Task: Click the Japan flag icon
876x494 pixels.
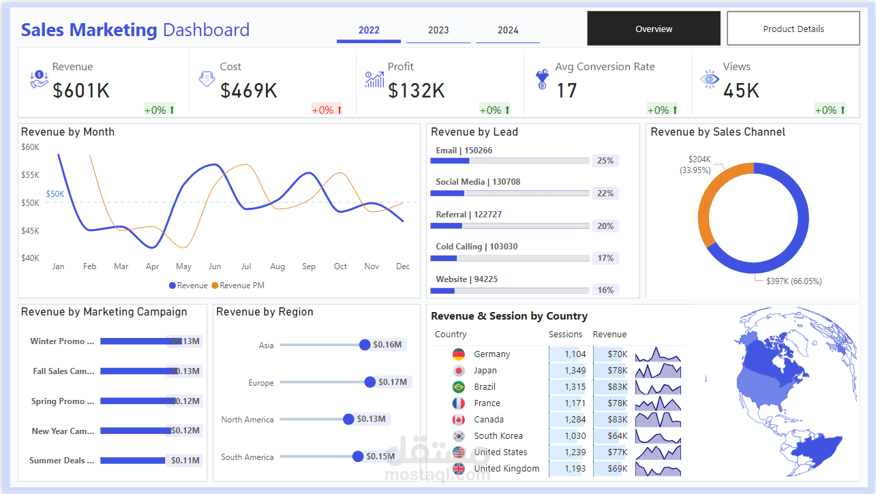Action: click(x=459, y=370)
